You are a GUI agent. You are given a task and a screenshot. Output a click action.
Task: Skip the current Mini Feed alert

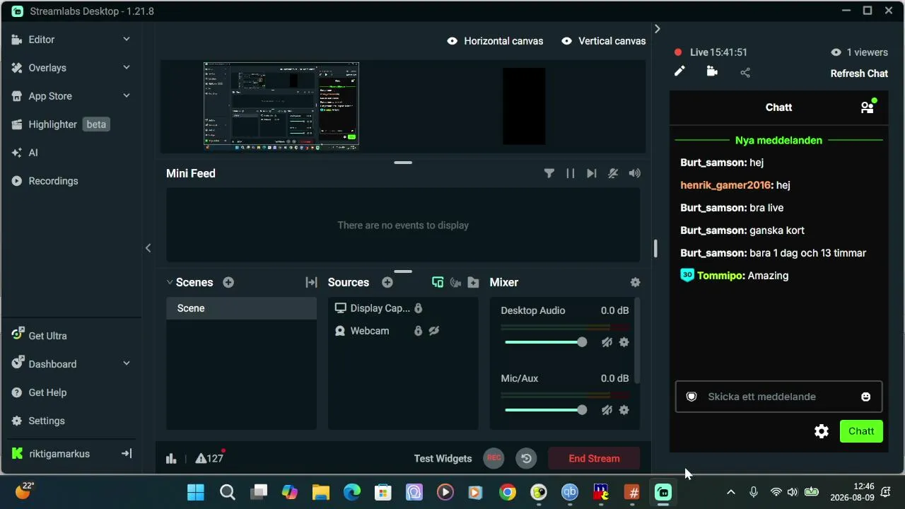[592, 173]
